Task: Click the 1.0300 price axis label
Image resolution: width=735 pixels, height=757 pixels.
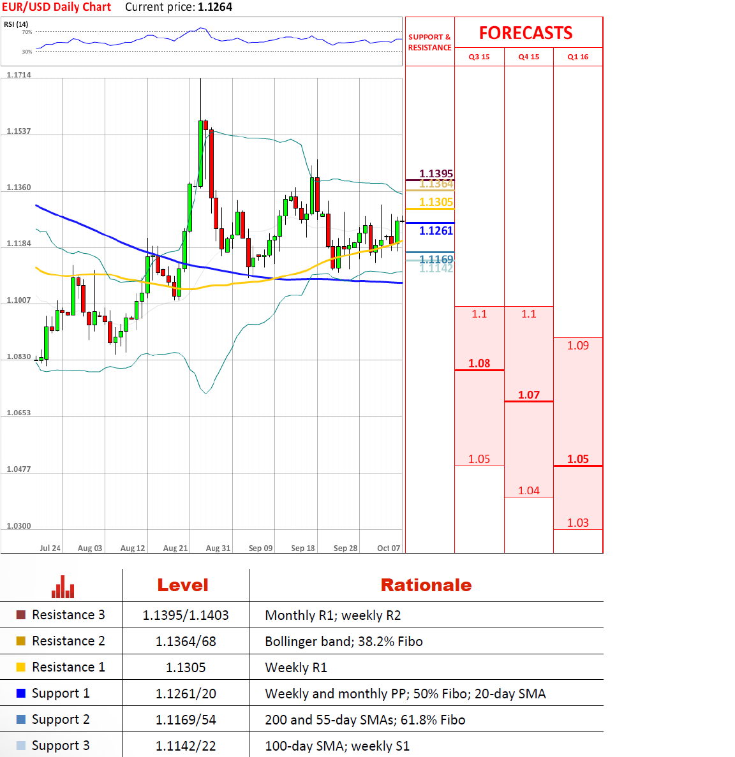Action: coord(19,525)
